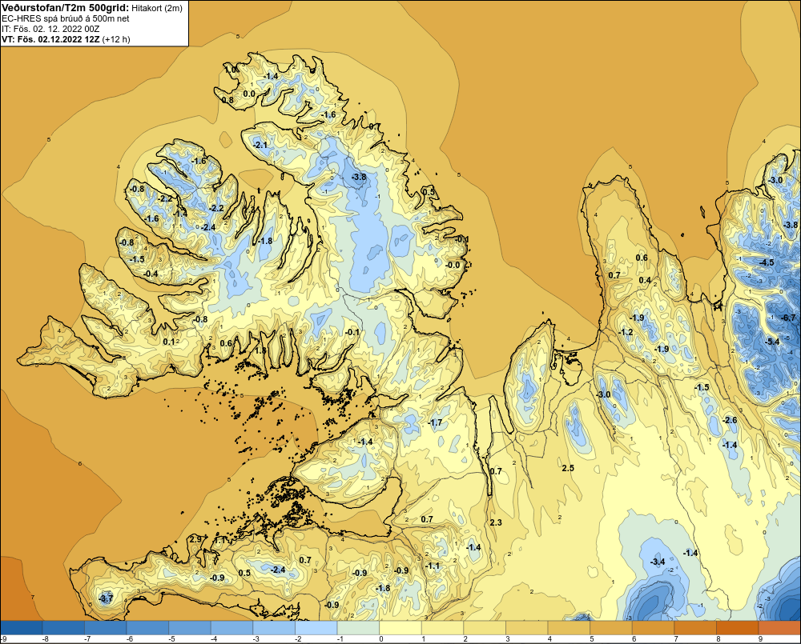
Task: Click the temperature value "-1.1"
Action: (433, 566)
